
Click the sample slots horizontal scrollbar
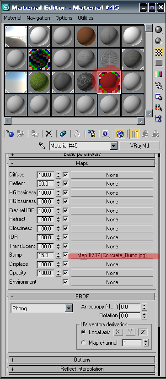click(75, 121)
